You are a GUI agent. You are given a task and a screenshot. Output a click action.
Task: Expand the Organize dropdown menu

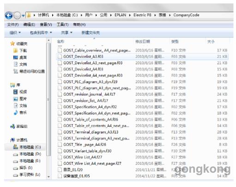pyautogui.click(x=15, y=33)
